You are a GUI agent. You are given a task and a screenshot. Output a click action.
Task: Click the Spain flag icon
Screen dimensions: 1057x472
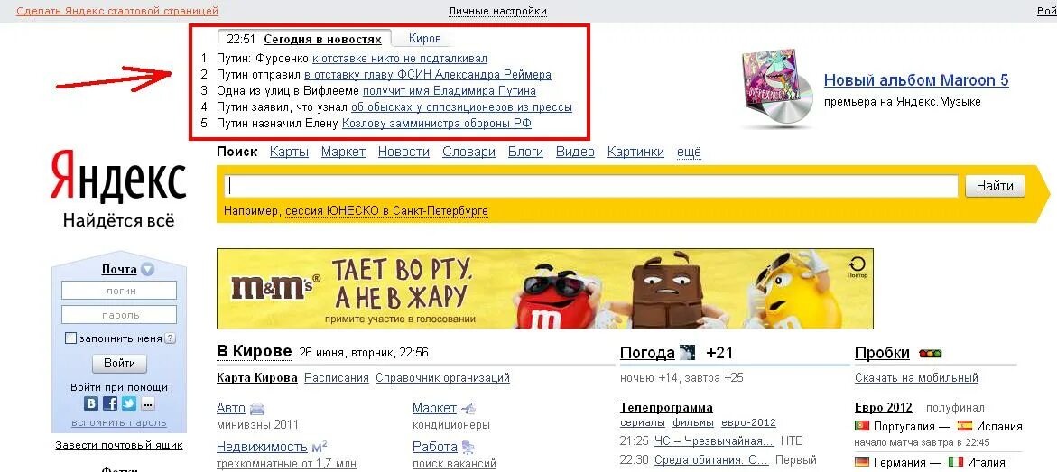tap(965, 426)
